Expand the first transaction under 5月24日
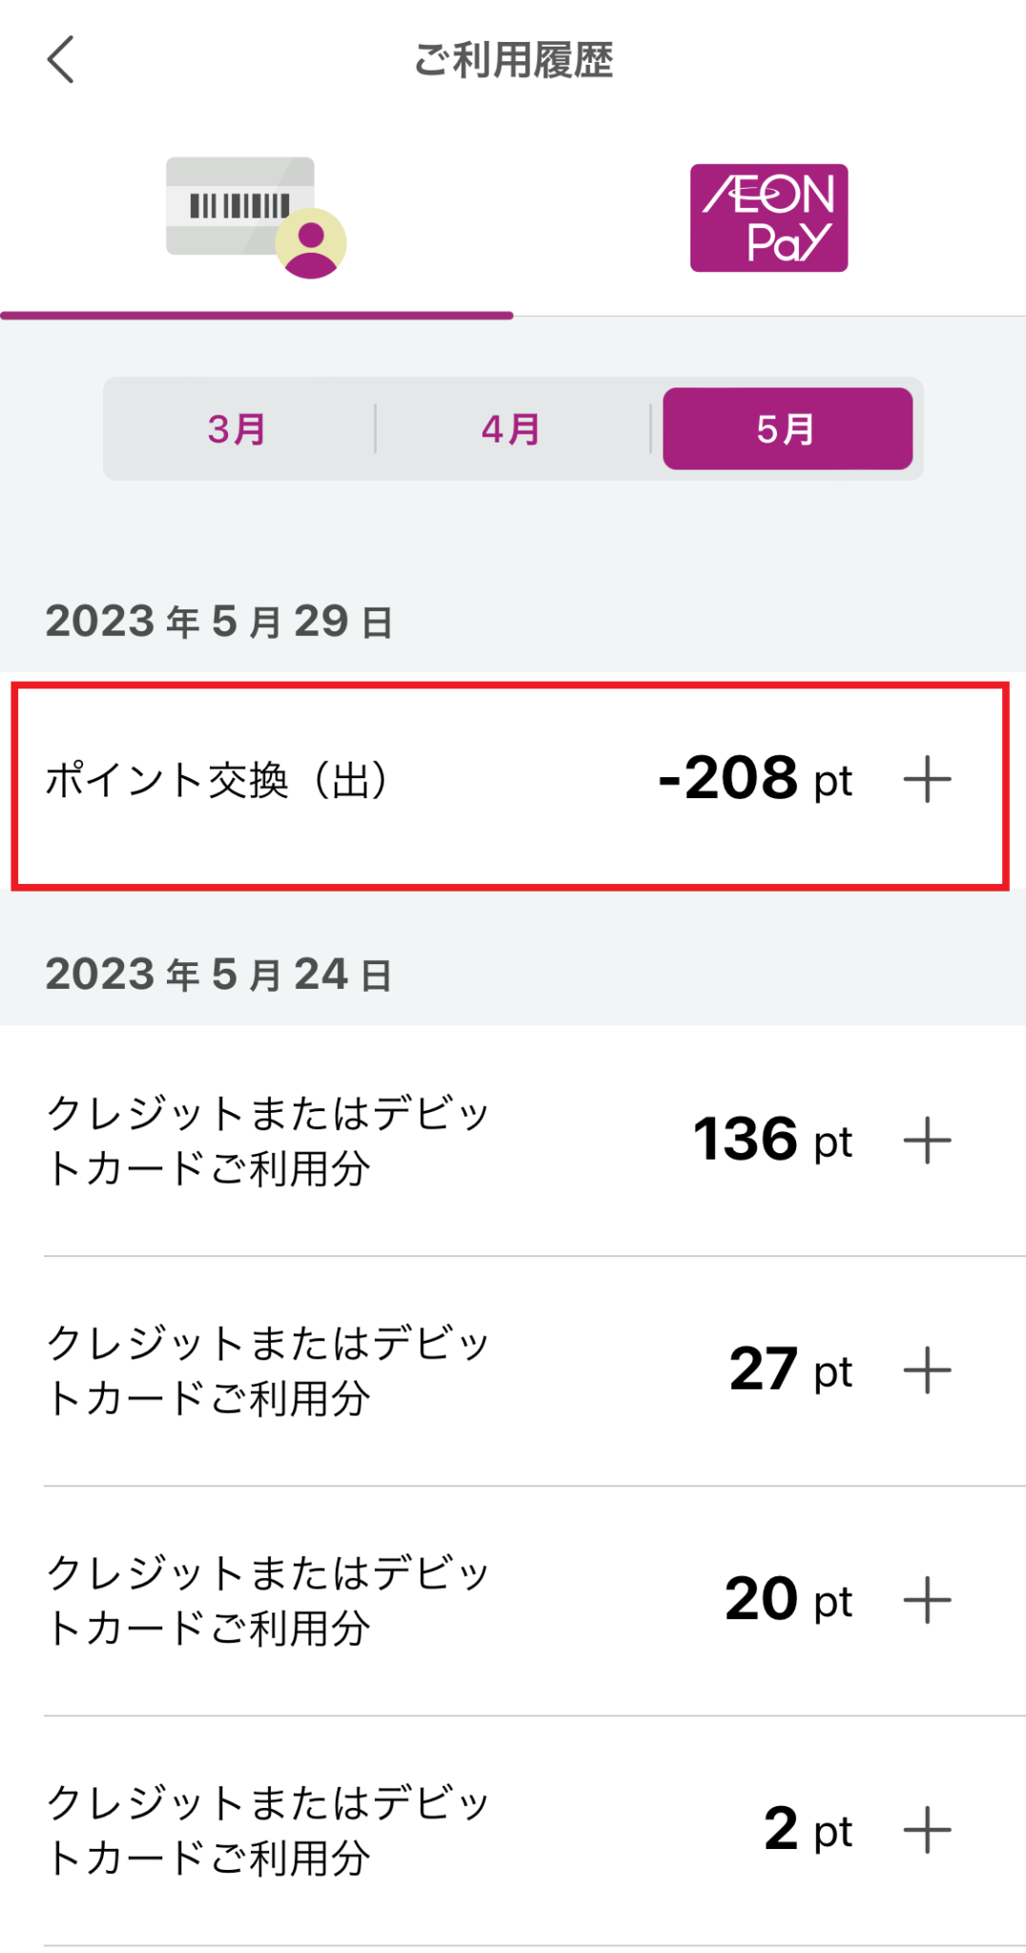The height and width of the screenshot is (1953, 1026). pyautogui.click(x=926, y=1139)
